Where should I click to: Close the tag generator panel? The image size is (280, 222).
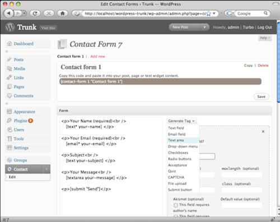click(x=263, y=131)
